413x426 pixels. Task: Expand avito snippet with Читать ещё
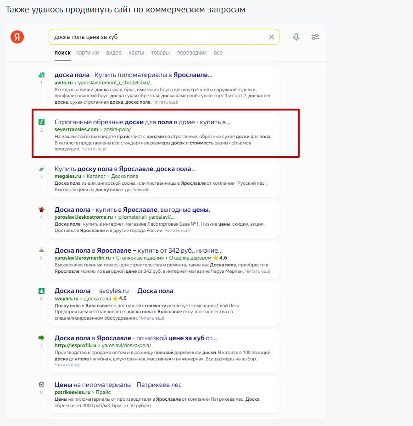pos(165,102)
